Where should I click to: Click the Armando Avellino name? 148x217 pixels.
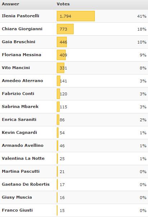point(23,145)
